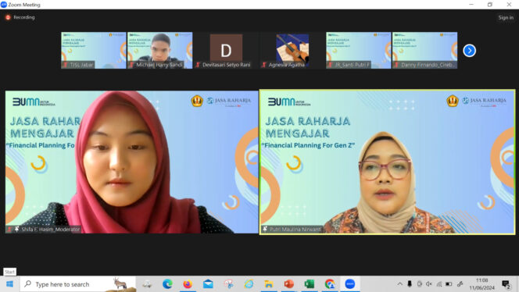Open Firefox from the taskbar
The image size is (519, 292).
(188, 284)
